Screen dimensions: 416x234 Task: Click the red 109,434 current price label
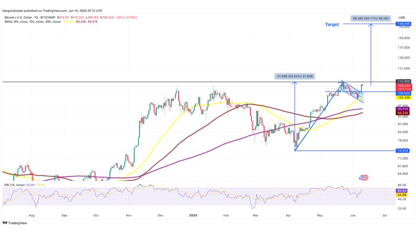402,86
